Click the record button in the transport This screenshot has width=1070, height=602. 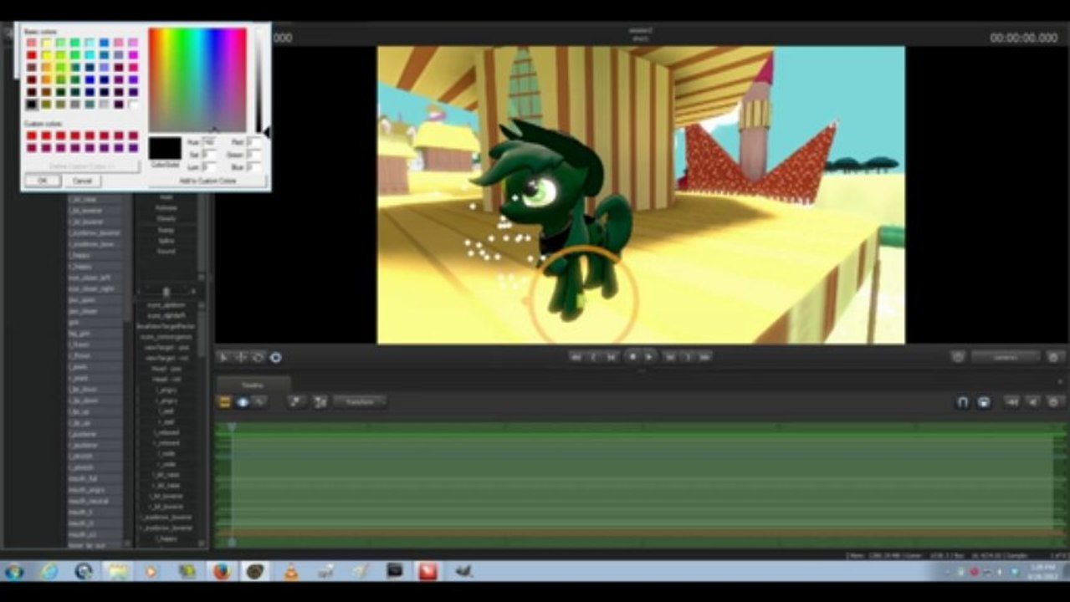click(632, 357)
